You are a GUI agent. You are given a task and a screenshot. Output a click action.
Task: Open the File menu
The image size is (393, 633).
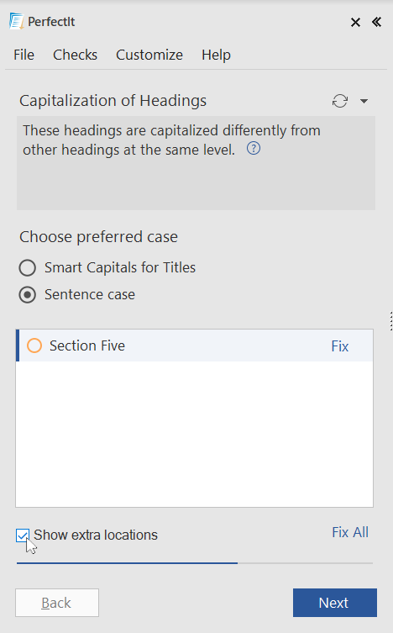tap(24, 55)
